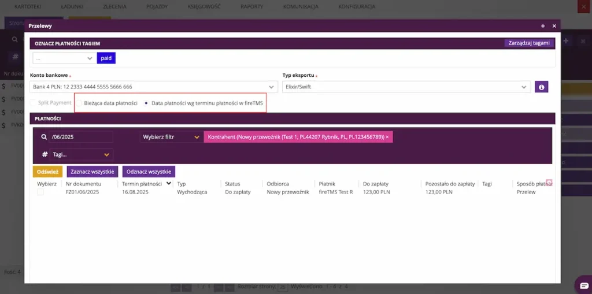Click the sort arrow on Termin płatności
This screenshot has width=592, height=294.
coord(169,184)
